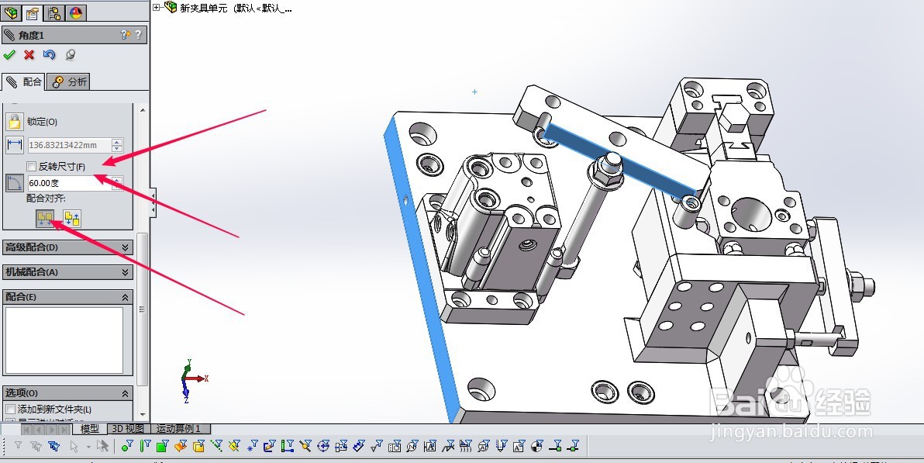Open the selection arrow dropdown in filter toolbar
Viewport: 924px width, 463px height.
tap(88, 447)
